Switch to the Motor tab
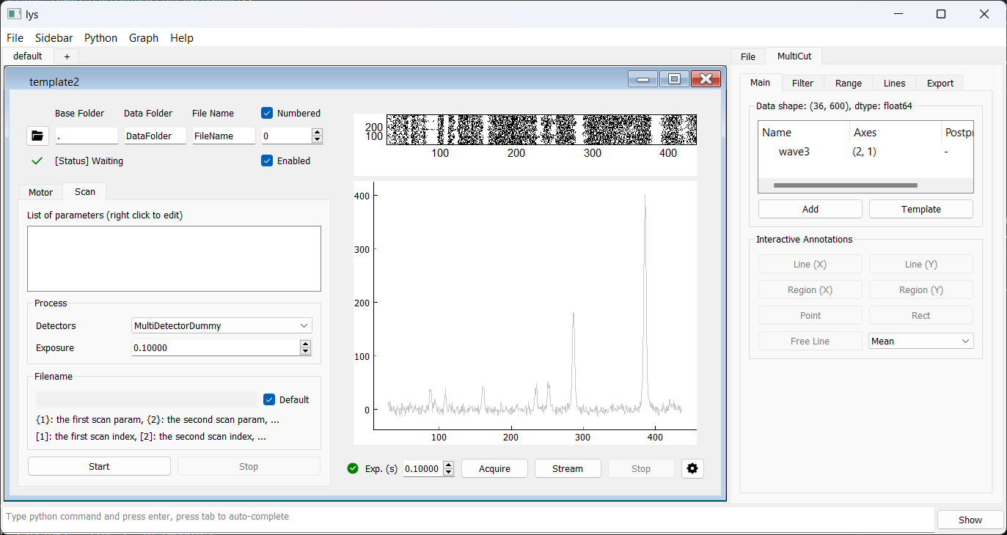This screenshot has width=1007, height=535. click(41, 192)
